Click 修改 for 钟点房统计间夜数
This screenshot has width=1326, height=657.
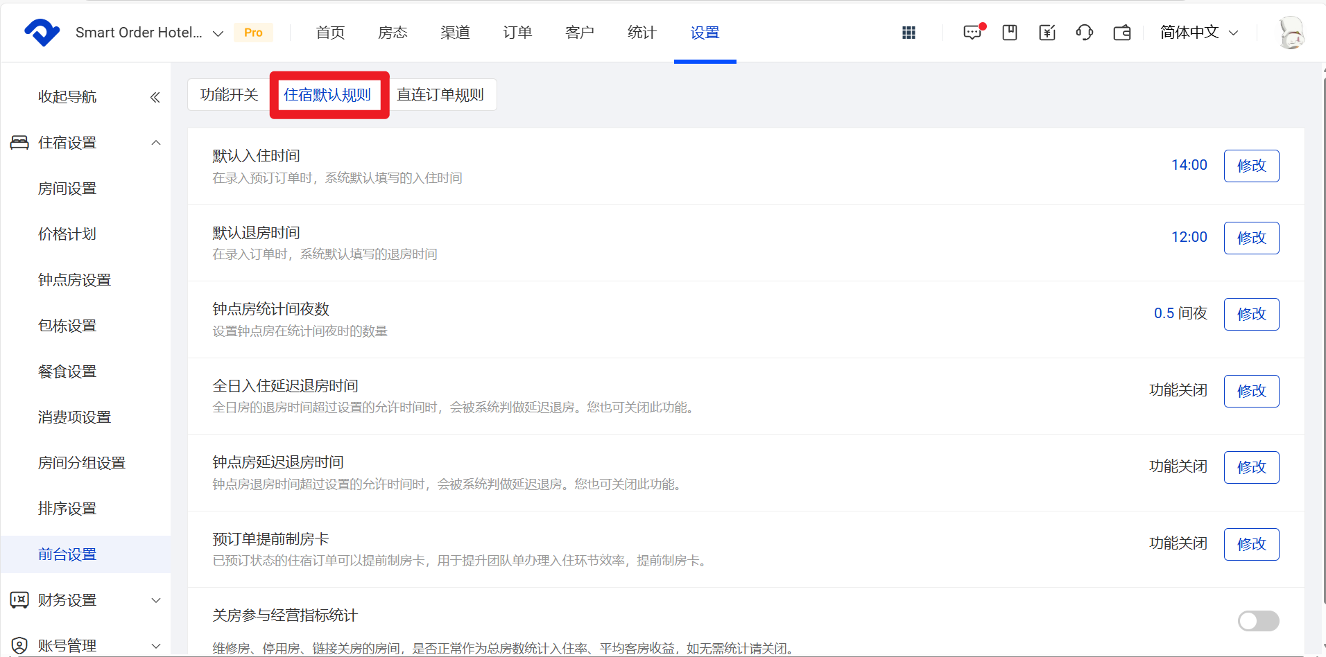pyautogui.click(x=1251, y=314)
